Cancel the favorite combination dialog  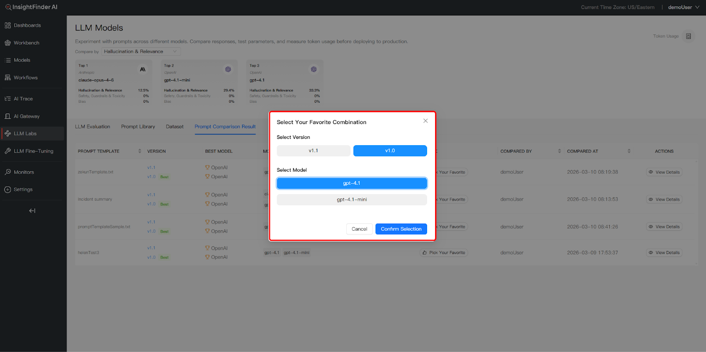(359, 229)
